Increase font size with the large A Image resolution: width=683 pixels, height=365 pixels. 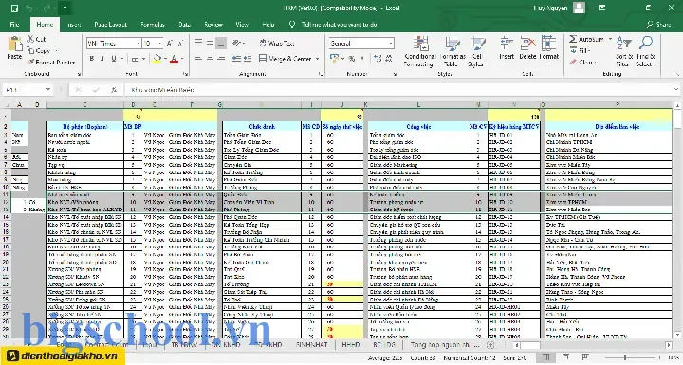click(170, 43)
